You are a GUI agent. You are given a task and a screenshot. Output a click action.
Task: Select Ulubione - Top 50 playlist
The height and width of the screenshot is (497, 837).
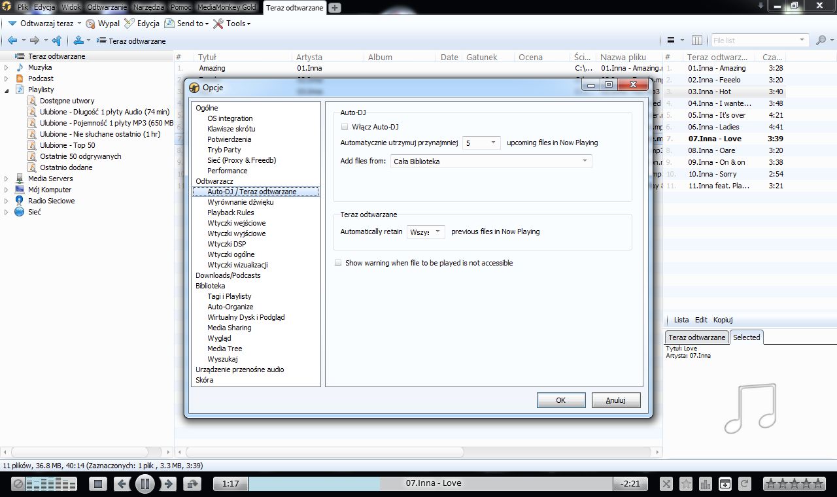[67, 145]
